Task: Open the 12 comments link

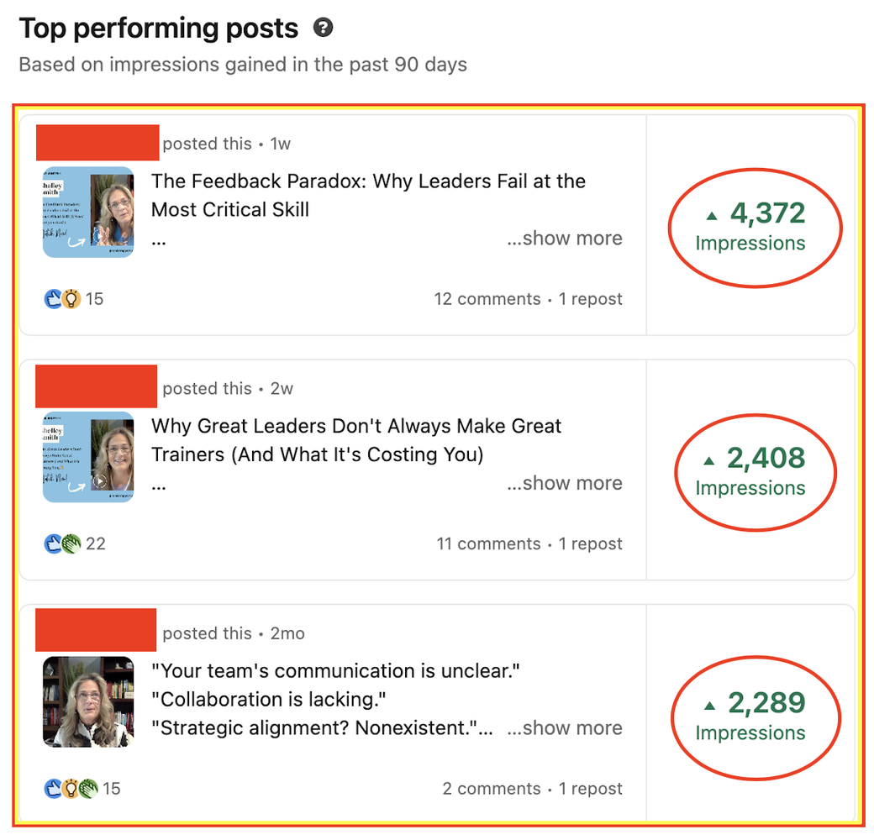Action: (x=487, y=299)
